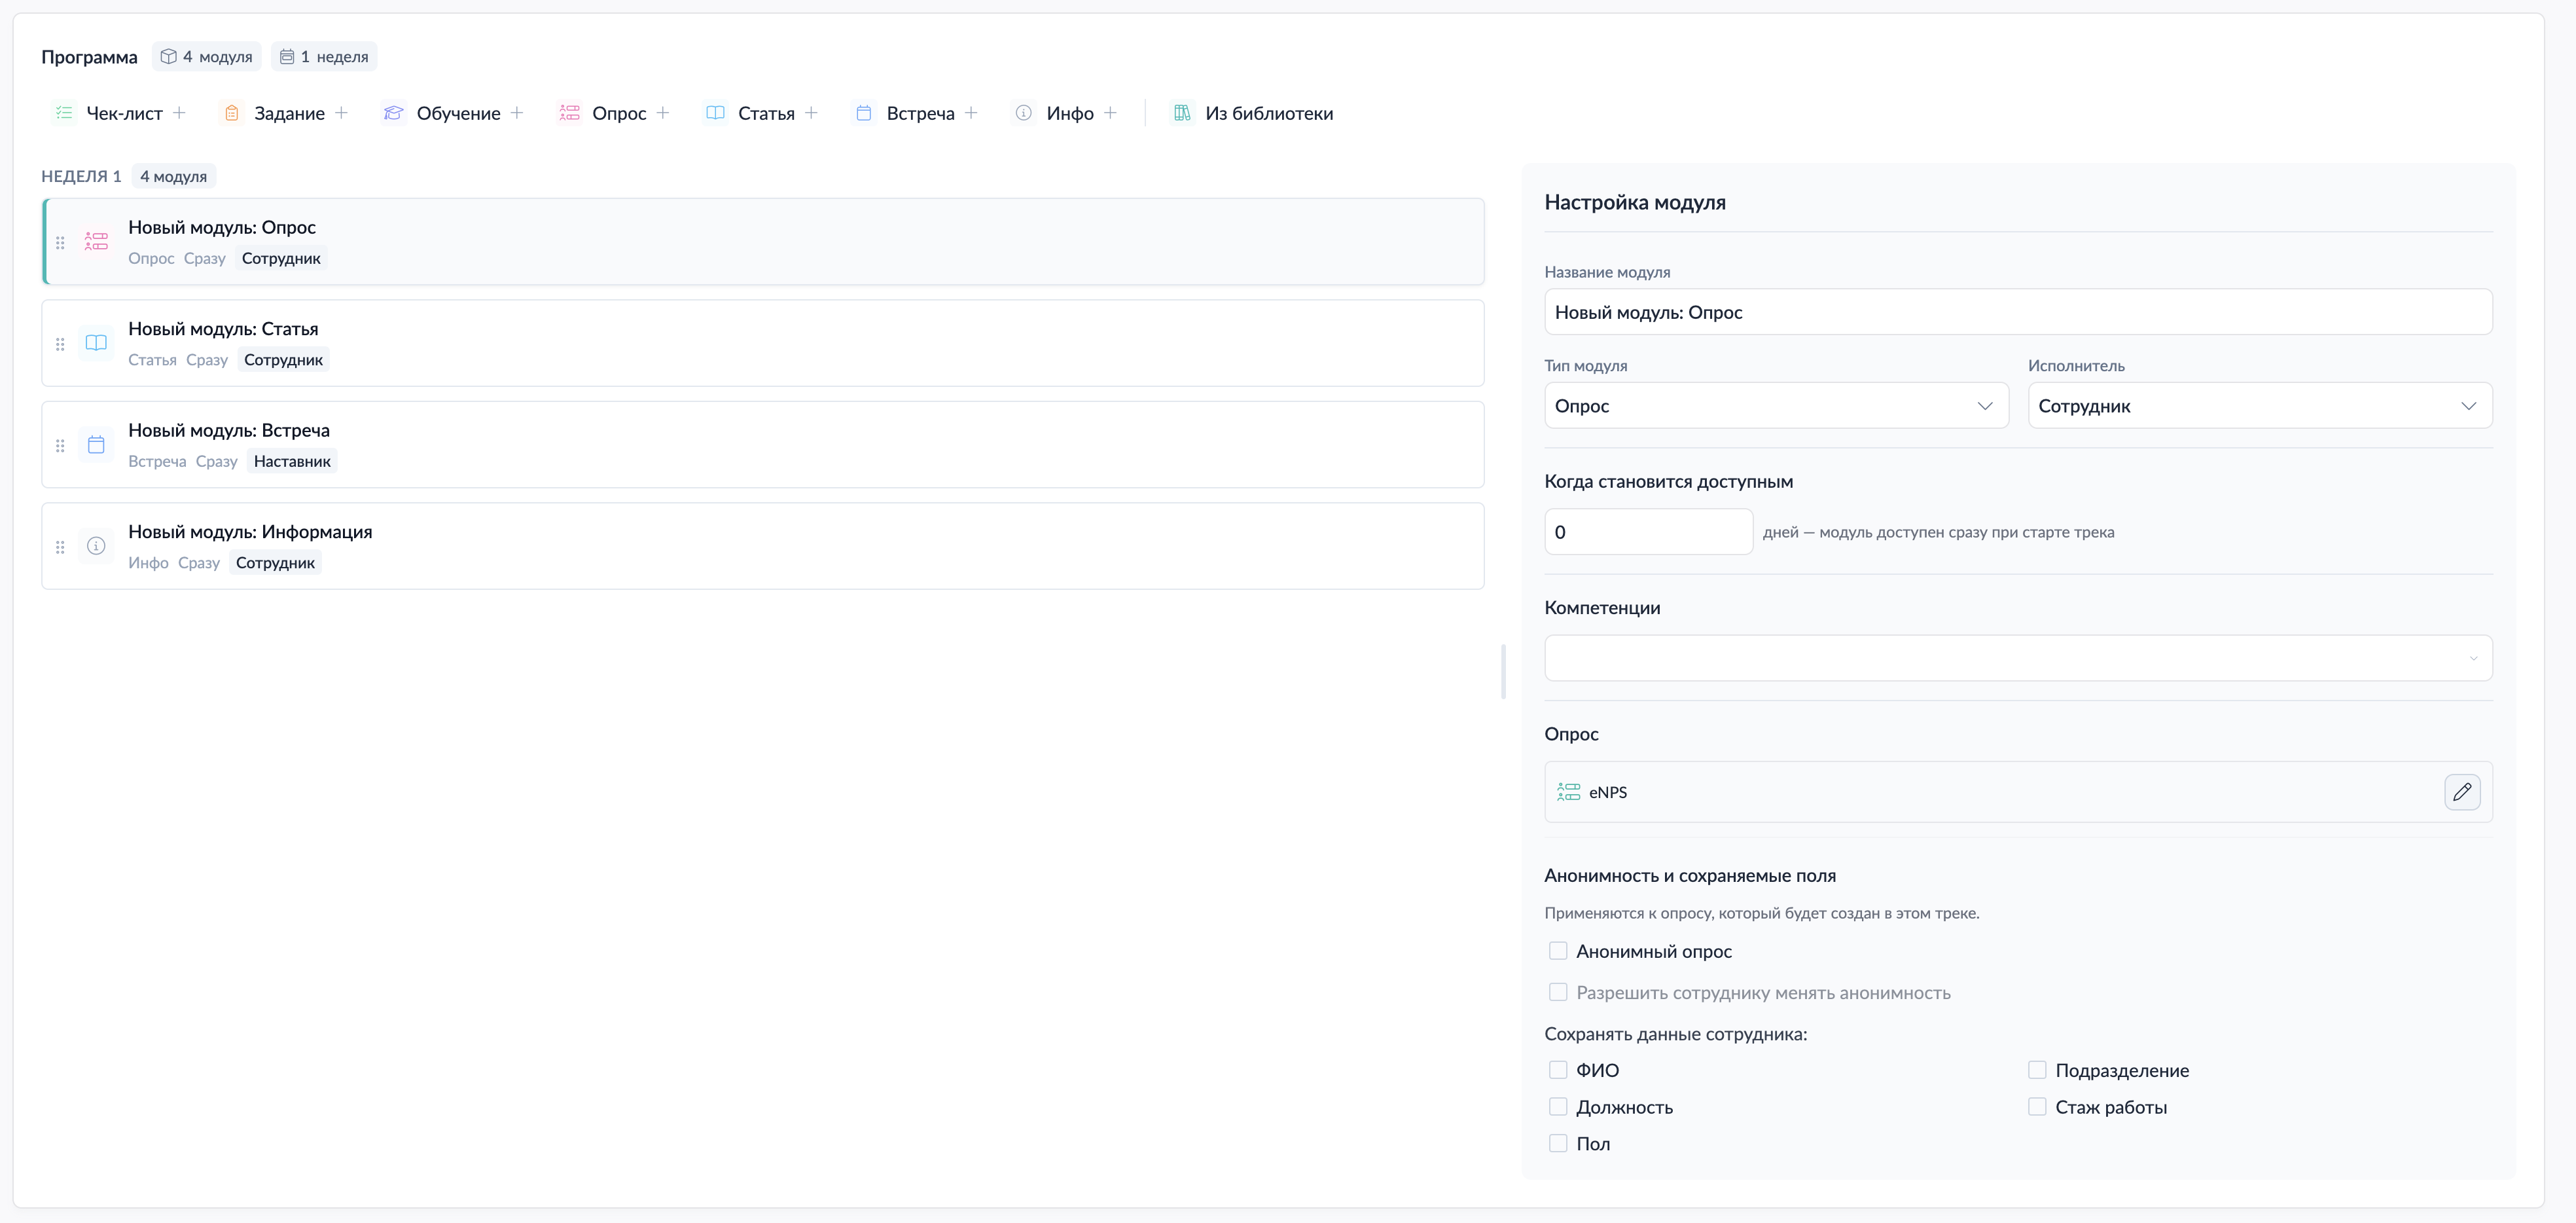Click the Сотрудник tag on Статья row
The image size is (2576, 1223).
click(283, 360)
